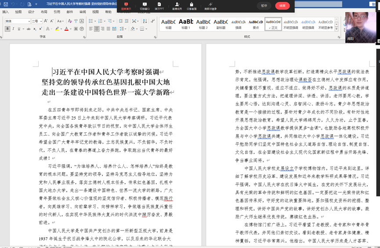Click the grow font size icon

pyautogui.click(x=46, y=21)
